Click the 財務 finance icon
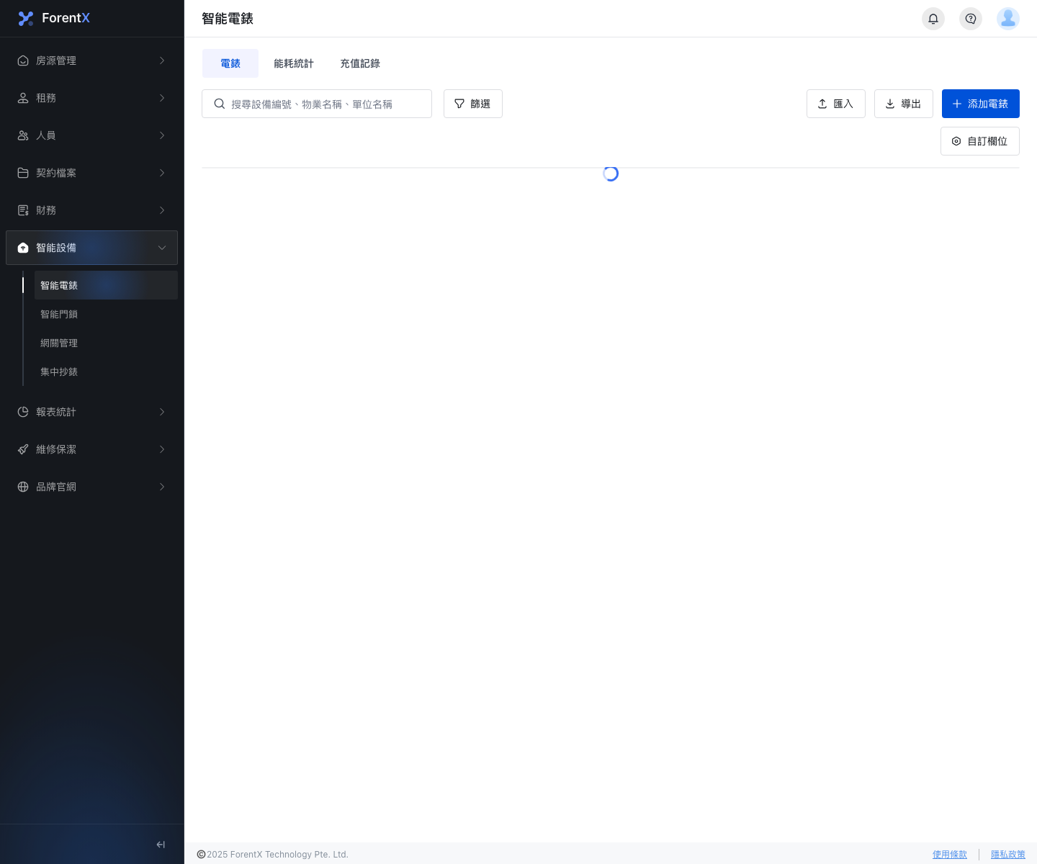The height and width of the screenshot is (864, 1037). click(23, 210)
